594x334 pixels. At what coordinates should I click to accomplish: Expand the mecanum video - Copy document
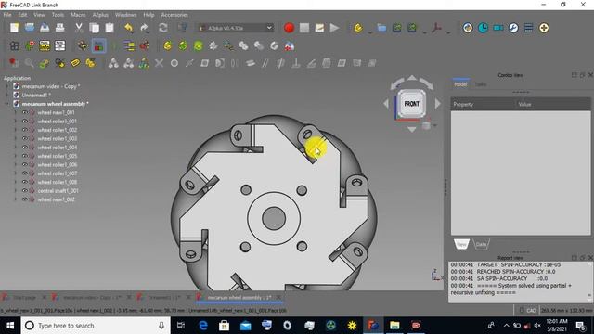[6, 86]
